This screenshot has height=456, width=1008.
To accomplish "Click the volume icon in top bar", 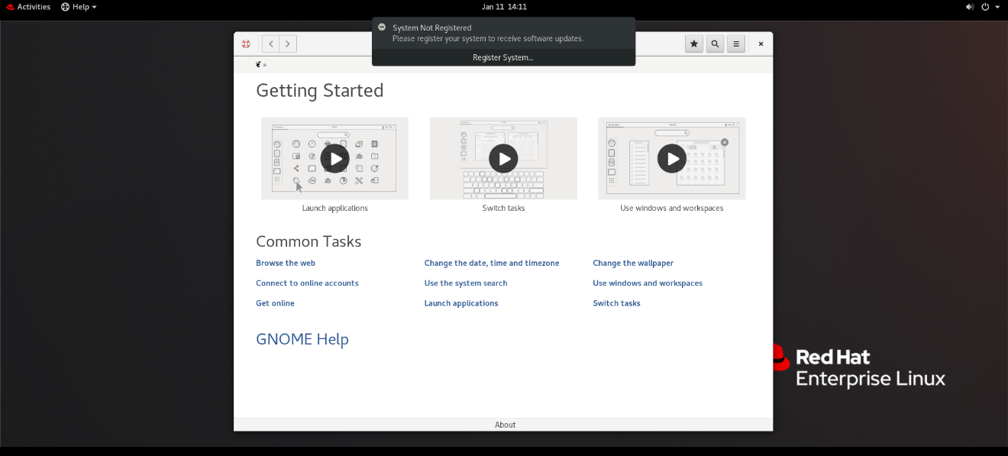I will [x=970, y=7].
